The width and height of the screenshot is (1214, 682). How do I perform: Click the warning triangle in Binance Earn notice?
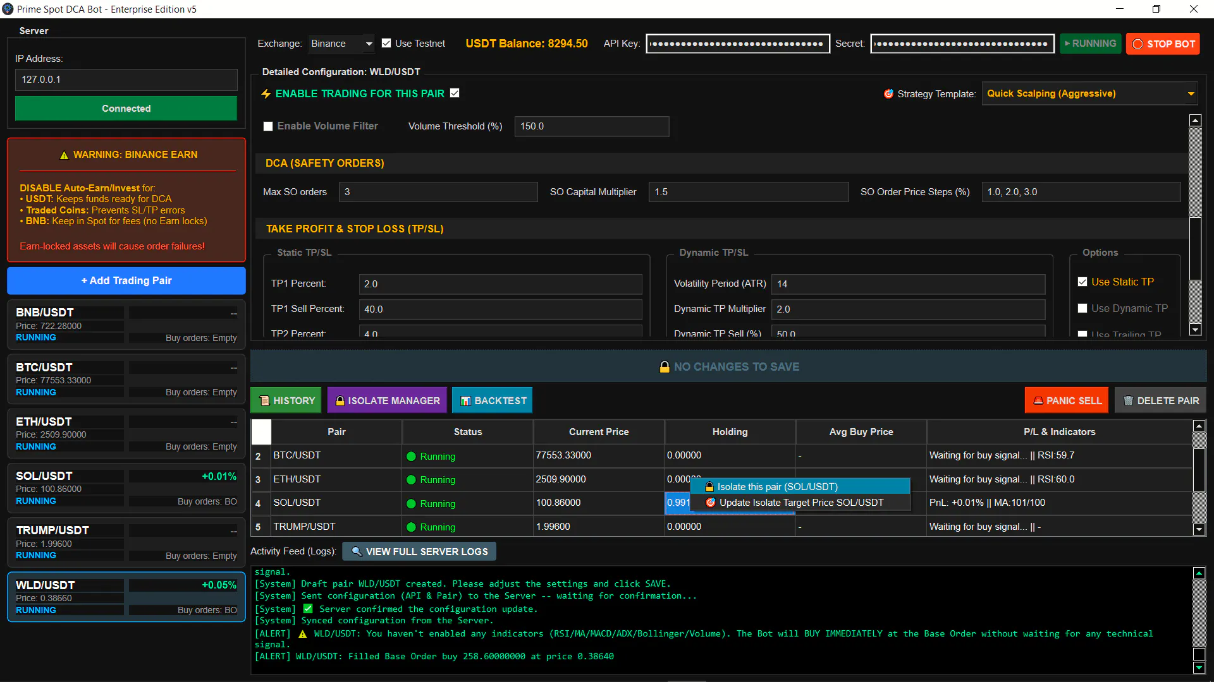click(x=64, y=155)
